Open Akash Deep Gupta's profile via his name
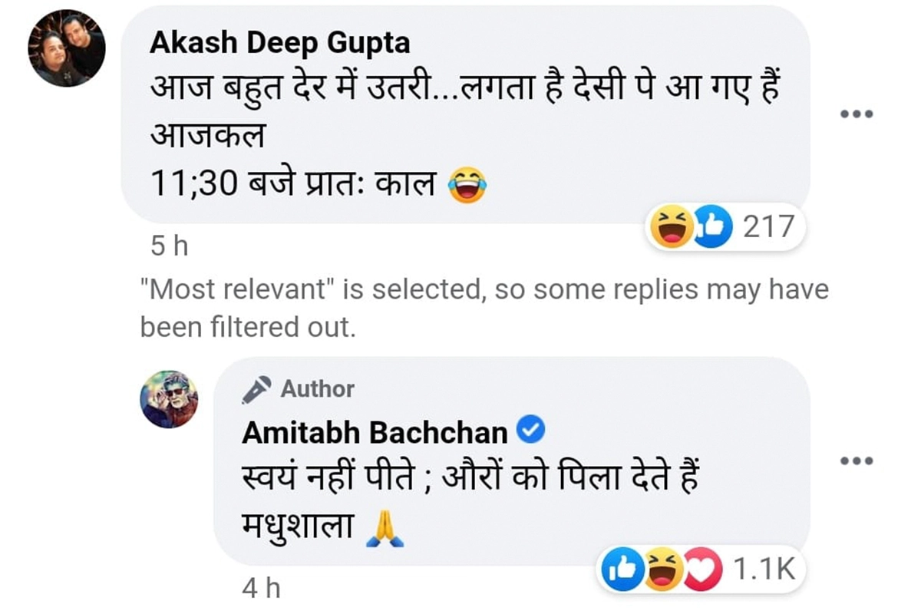 tap(279, 43)
